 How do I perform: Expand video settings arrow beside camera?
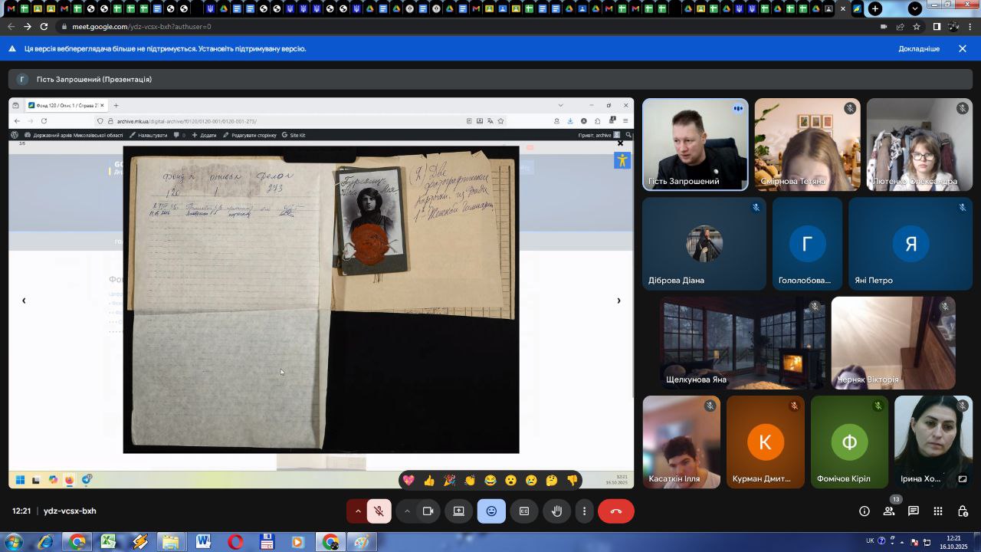click(407, 511)
